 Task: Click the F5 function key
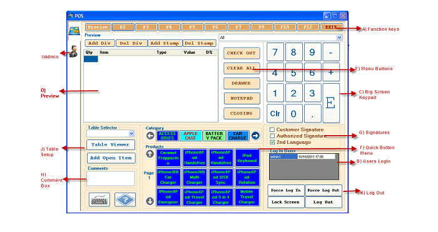tap(192, 27)
